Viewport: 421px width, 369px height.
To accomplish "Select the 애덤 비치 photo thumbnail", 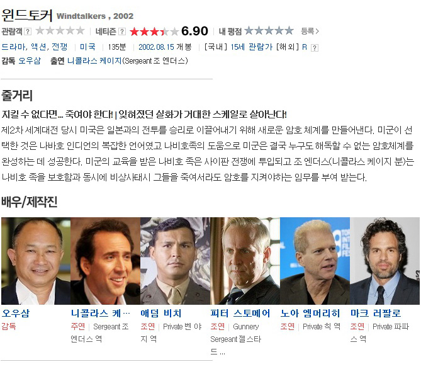I will (175, 261).
